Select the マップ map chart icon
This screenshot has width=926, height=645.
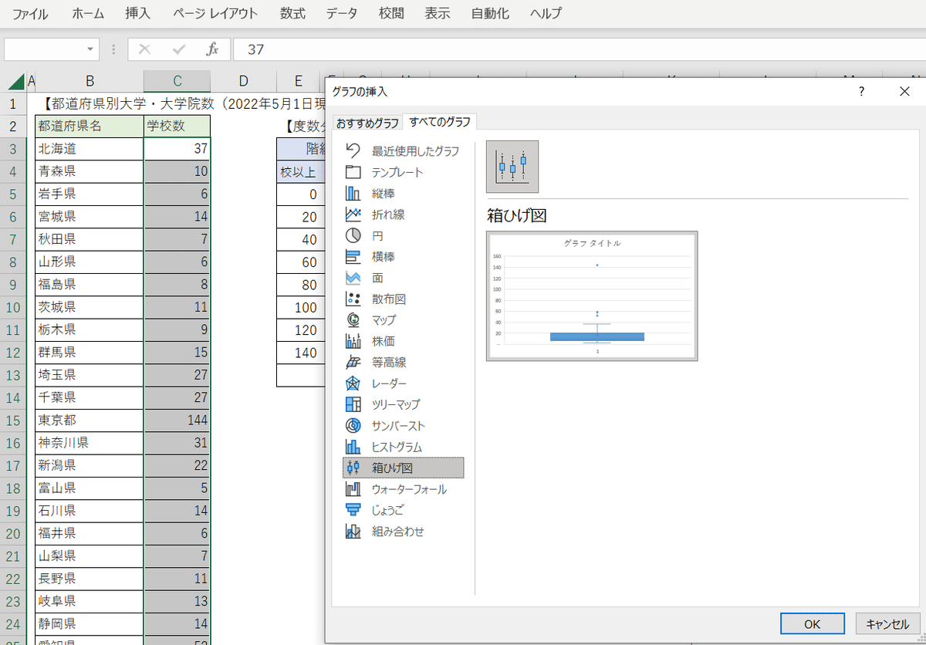pos(353,319)
